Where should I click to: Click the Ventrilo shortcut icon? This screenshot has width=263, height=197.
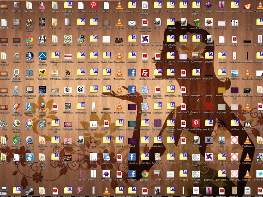tap(17, 56)
